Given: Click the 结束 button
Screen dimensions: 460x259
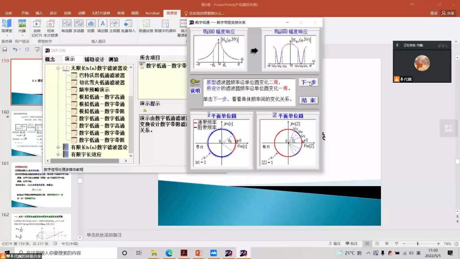Looking at the screenshot, I should (309, 100).
